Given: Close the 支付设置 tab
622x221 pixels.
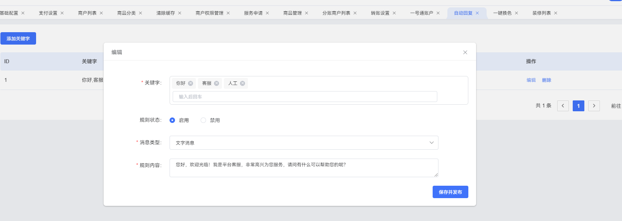Looking at the screenshot, I should click(x=62, y=13).
